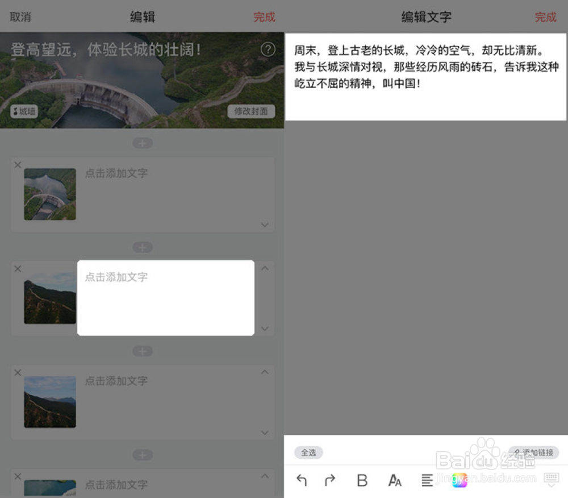Undo the last text edit
568x498 pixels.
(302, 480)
